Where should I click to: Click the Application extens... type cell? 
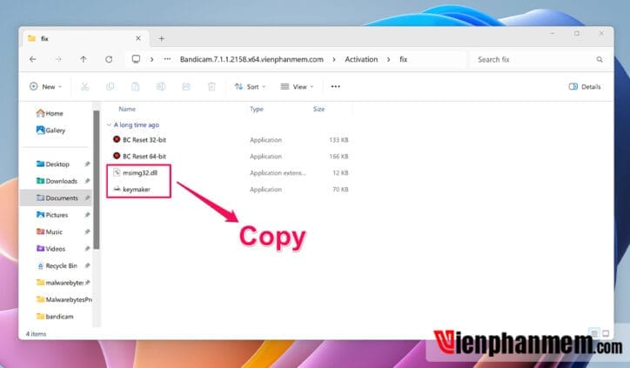[278, 173]
